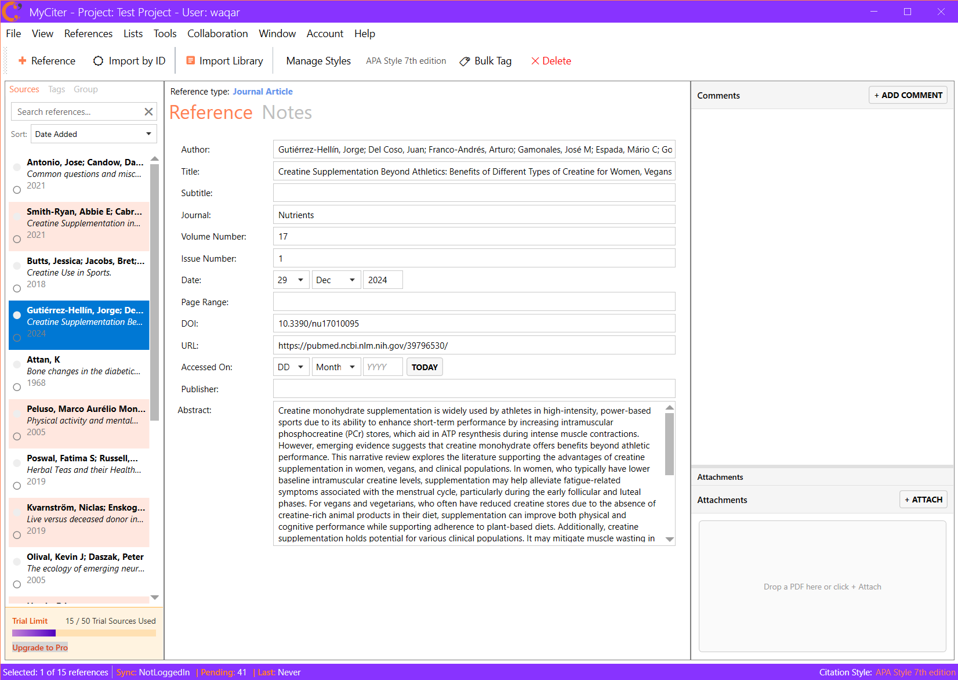
Task: Toggle radio for Kvarnström, Niclas reference
Action: [17, 535]
